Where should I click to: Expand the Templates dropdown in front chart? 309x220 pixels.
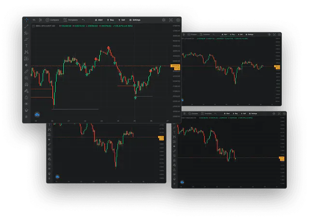71,20
